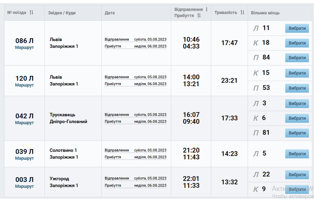The image size is (314, 199).
Task: Click the Тривалість column header
Action: 226,13
